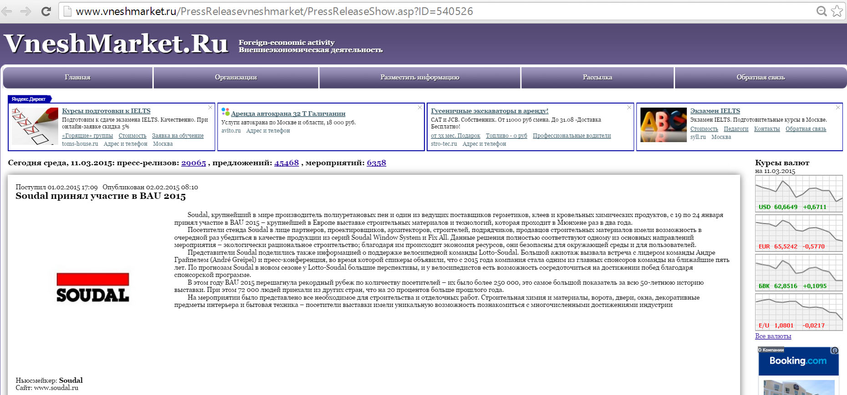Close the Экзамен IELTS ad
This screenshot has height=395, width=847.
838,108
